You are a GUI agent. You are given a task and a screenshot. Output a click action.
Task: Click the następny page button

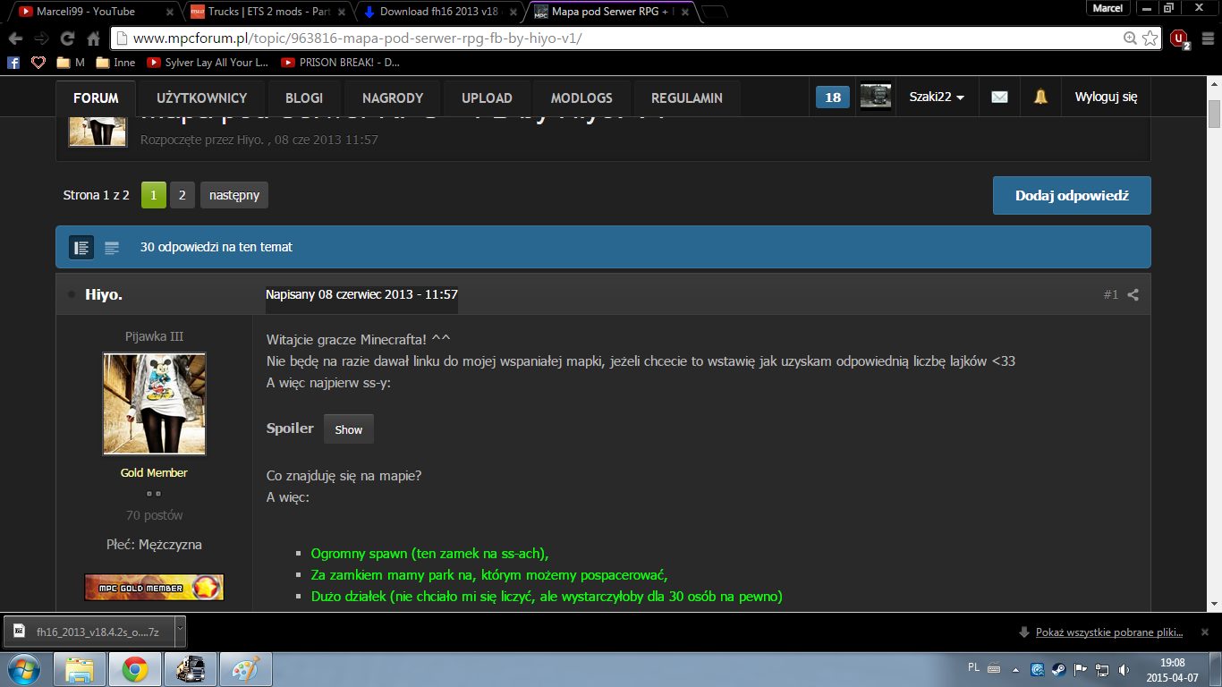pyautogui.click(x=234, y=195)
